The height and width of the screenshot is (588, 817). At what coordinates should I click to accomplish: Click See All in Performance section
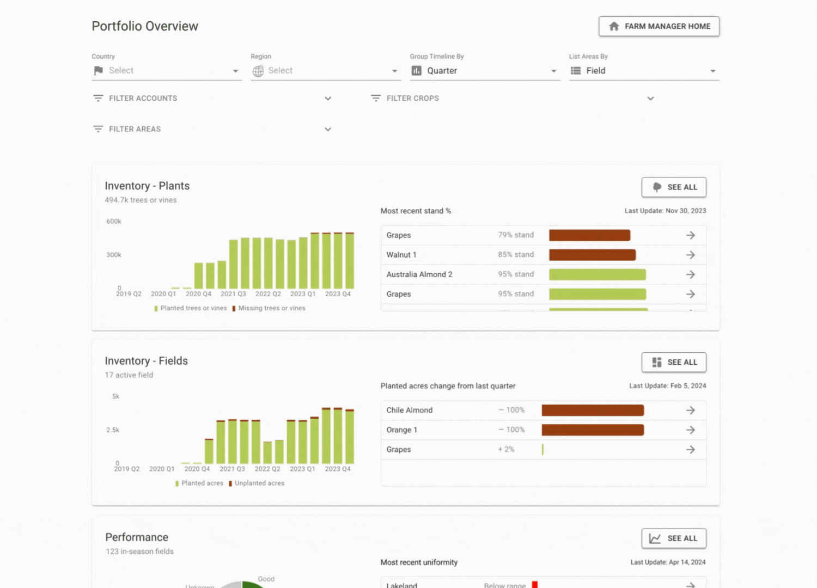(674, 538)
